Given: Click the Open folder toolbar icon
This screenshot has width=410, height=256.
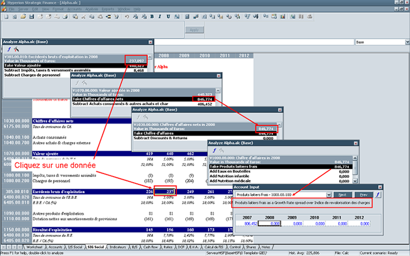Looking at the screenshot, I should click(x=23, y=17).
